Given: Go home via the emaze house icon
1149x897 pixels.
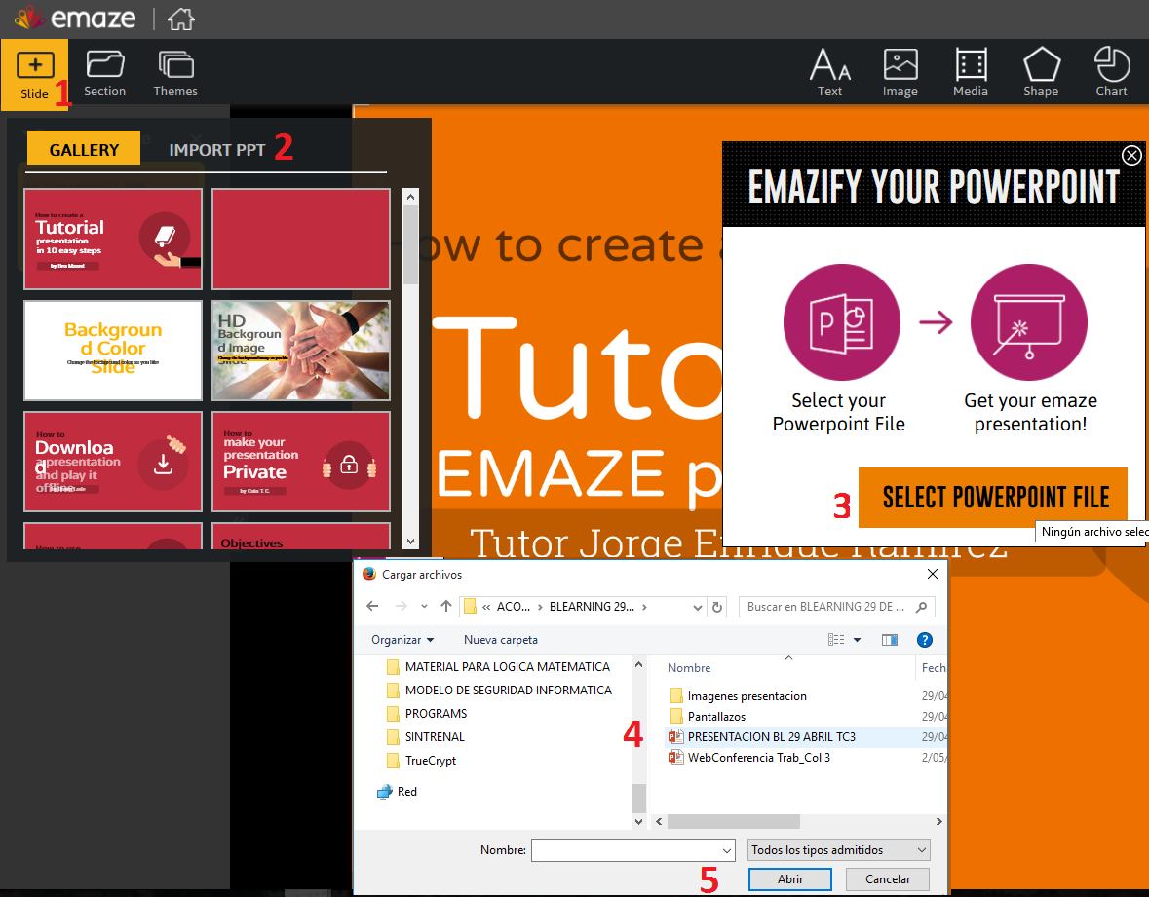Looking at the screenshot, I should pyautogui.click(x=180, y=18).
